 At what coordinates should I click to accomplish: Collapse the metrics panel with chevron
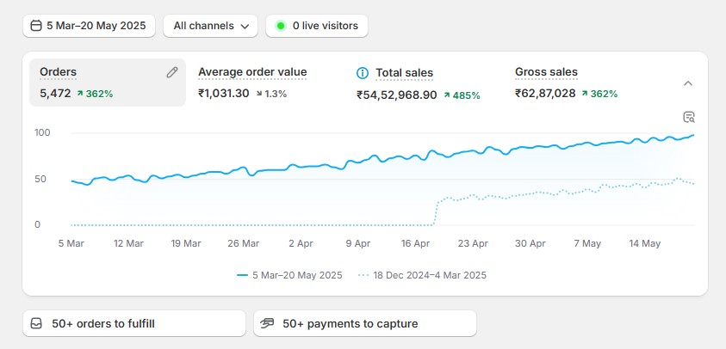coord(688,83)
